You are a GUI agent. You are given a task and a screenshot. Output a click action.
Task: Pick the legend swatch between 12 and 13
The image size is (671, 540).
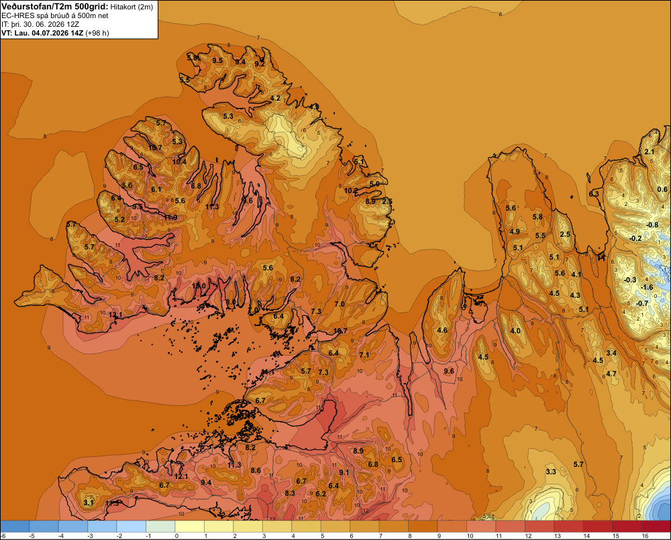[x=539, y=527]
